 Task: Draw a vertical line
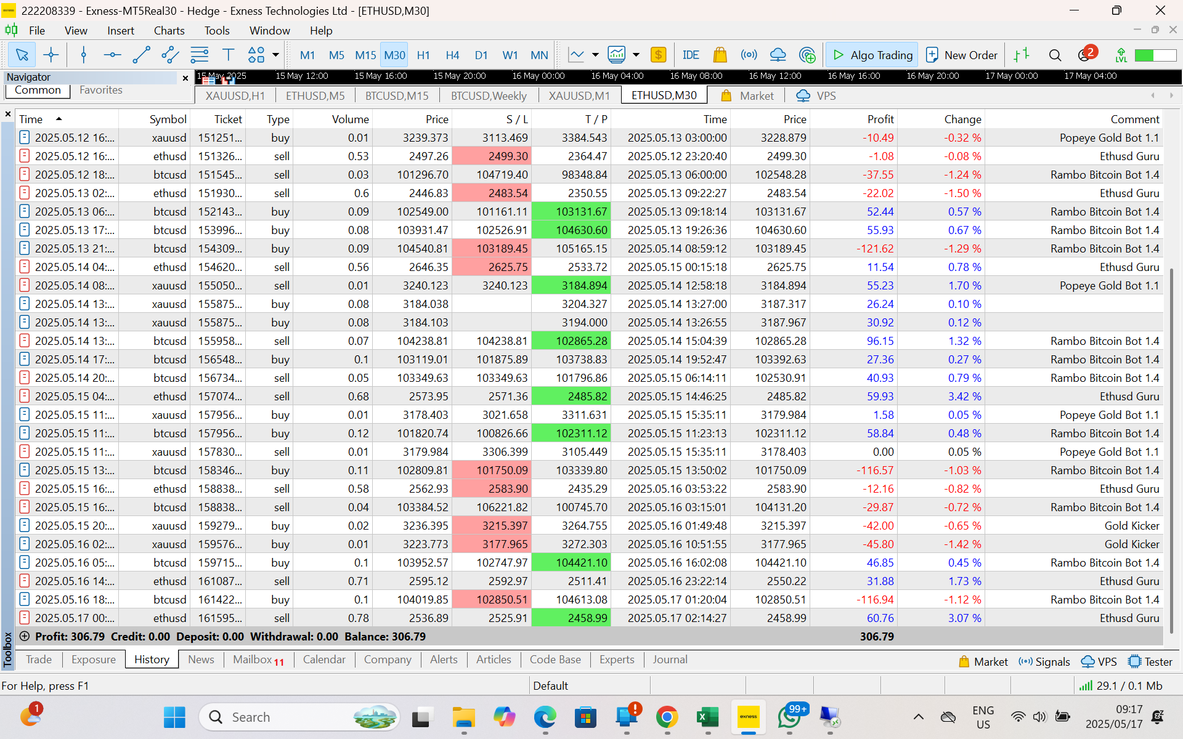(84, 55)
